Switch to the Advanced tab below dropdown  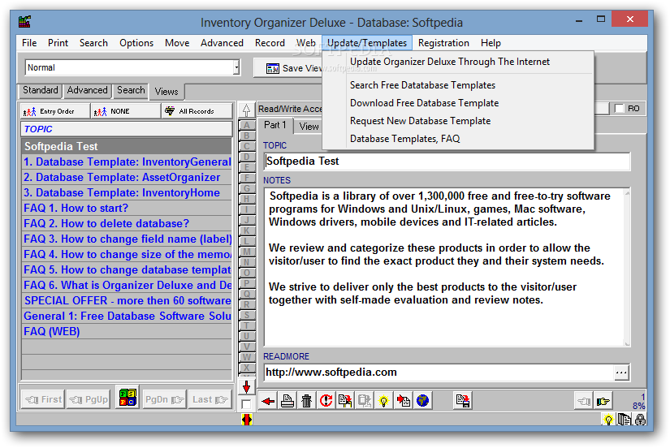coord(87,91)
